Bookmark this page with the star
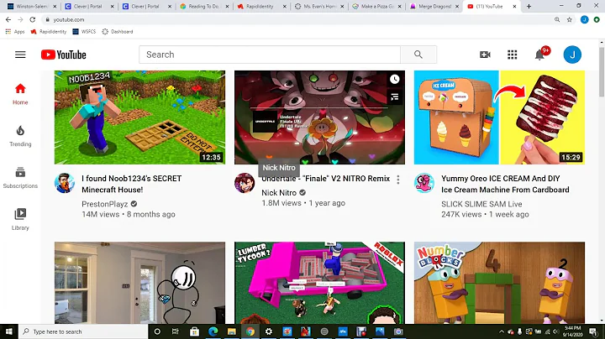Screen dimensions: 605x339 [570, 19]
